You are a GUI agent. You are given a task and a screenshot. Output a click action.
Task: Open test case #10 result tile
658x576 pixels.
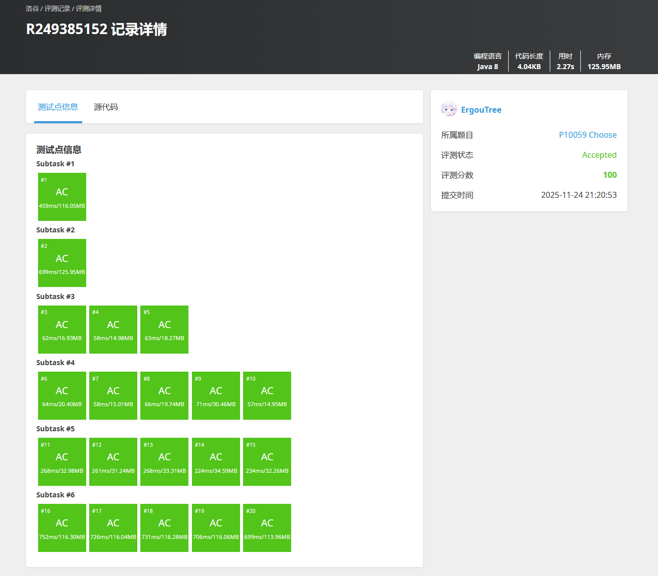tap(267, 396)
